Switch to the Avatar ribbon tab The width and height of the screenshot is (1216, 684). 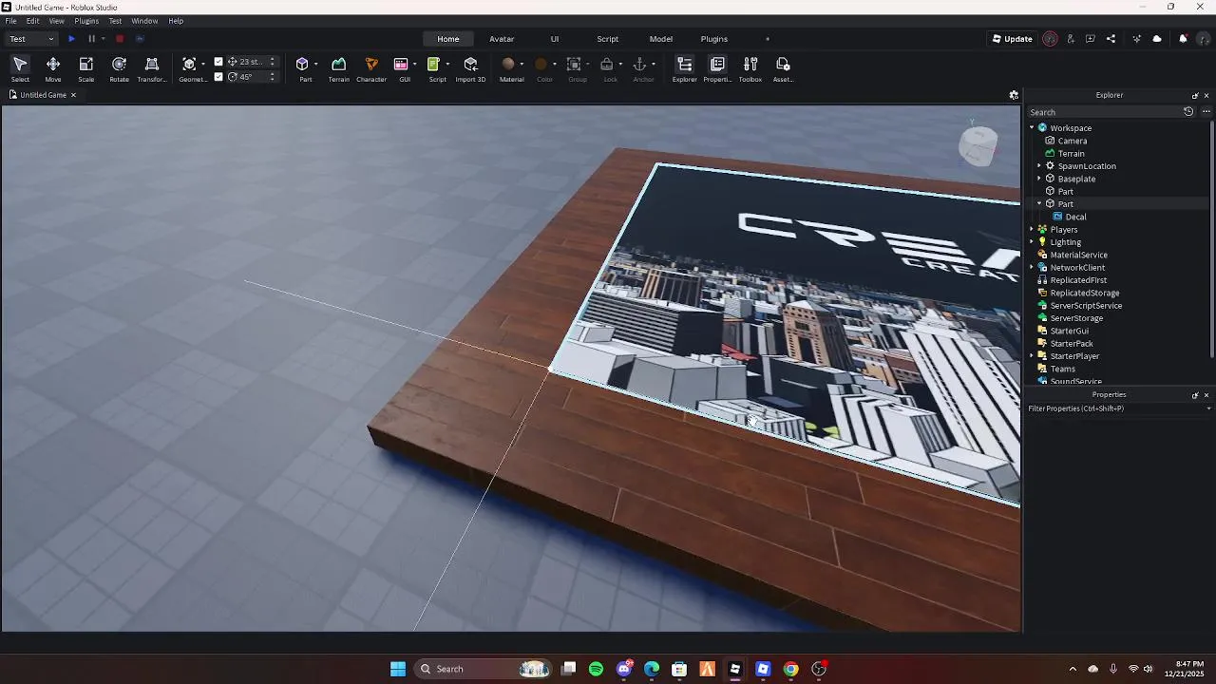pos(502,39)
